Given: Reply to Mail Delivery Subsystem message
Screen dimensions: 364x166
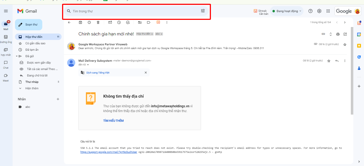Looking at the screenshot, I should (x=337, y=61).
